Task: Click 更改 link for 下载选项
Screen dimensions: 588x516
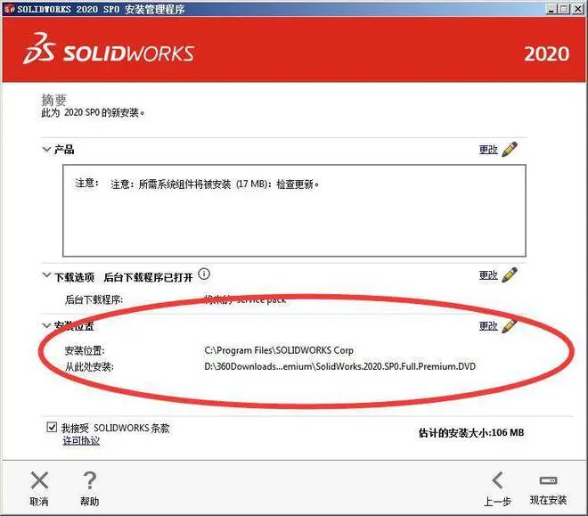Action: tap(488, 274)
